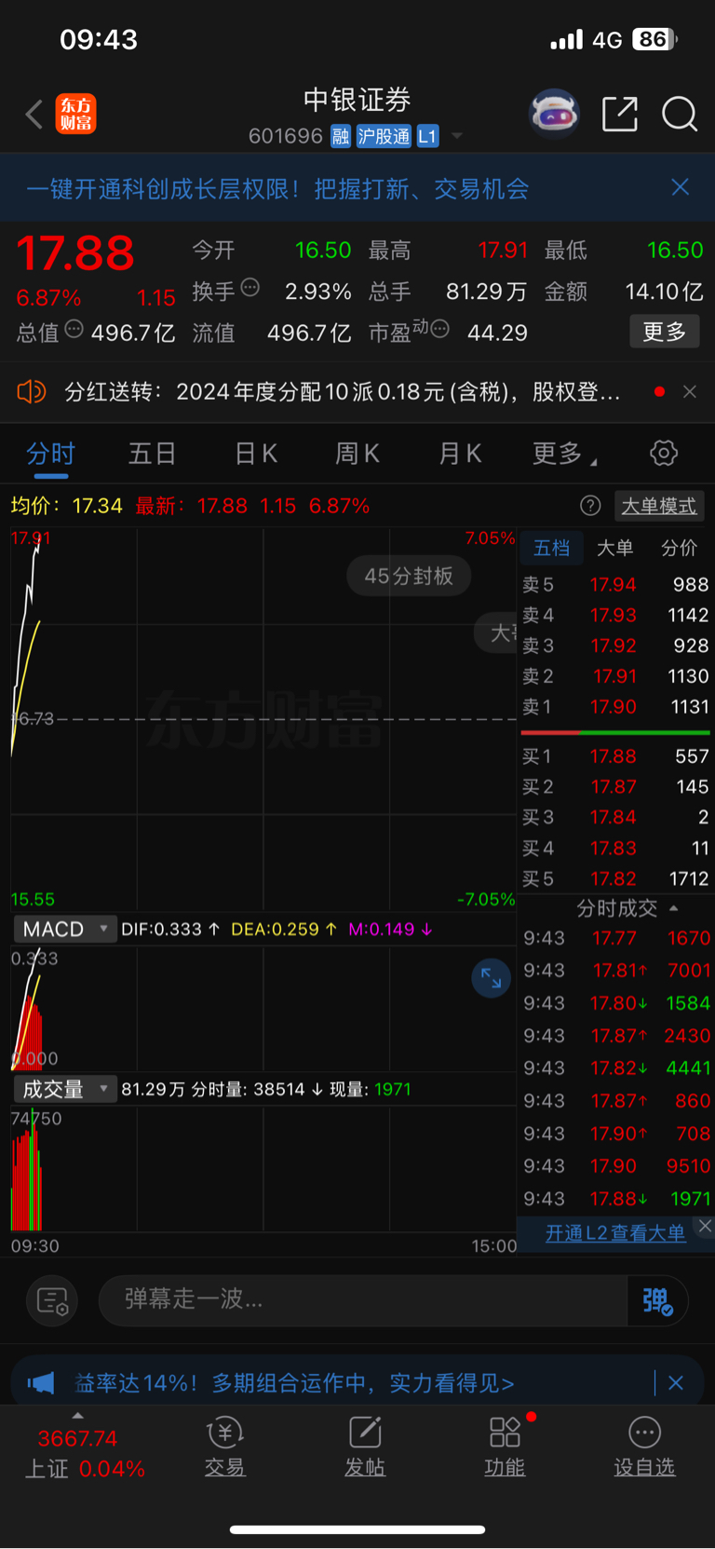Switch to the 月K tab
The width and height of the screenshot is (715, 1549).
click(460, 454)
